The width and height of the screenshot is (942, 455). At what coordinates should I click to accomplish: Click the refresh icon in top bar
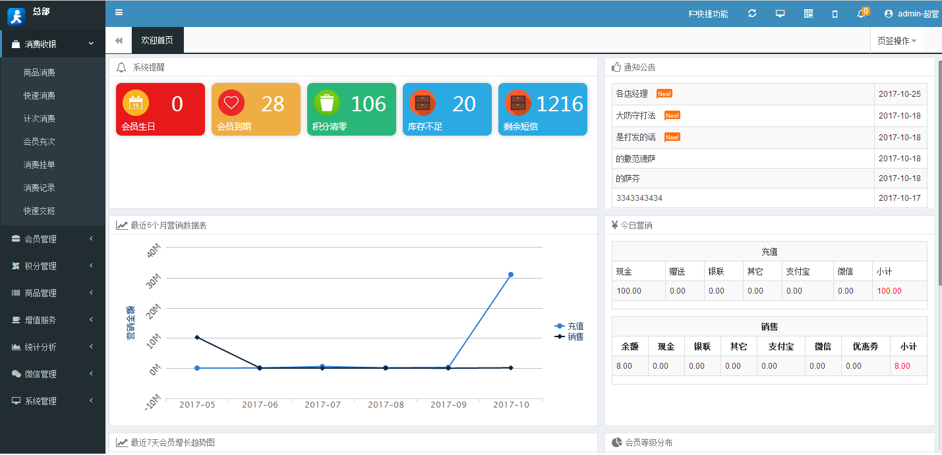[x=752, y=14]
